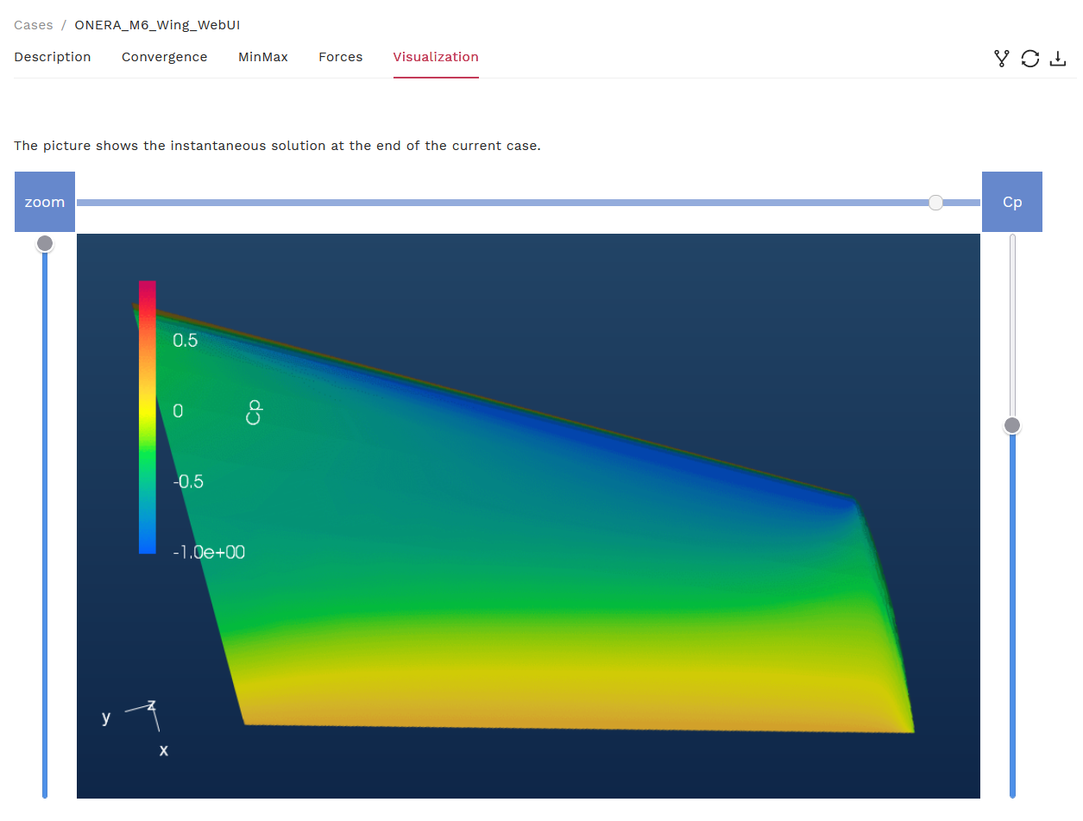Select the Visualization tab
1083x821 pixels.
coord(436,57)
